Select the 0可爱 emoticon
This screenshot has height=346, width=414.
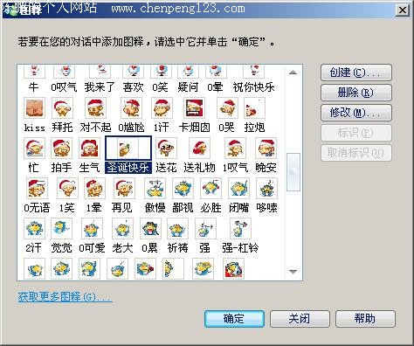[x=92, y=228]
